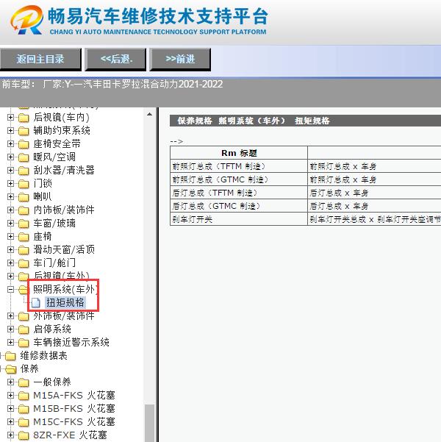441x442 pixels.
Task: Collapse the 照明系统(车外) tree node
Action: [x=10, y=290]
